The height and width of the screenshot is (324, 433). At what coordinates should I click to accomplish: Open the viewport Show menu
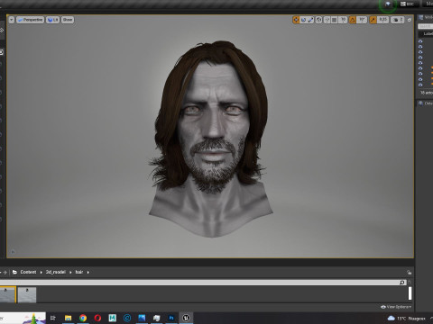(x=68, y=20)
